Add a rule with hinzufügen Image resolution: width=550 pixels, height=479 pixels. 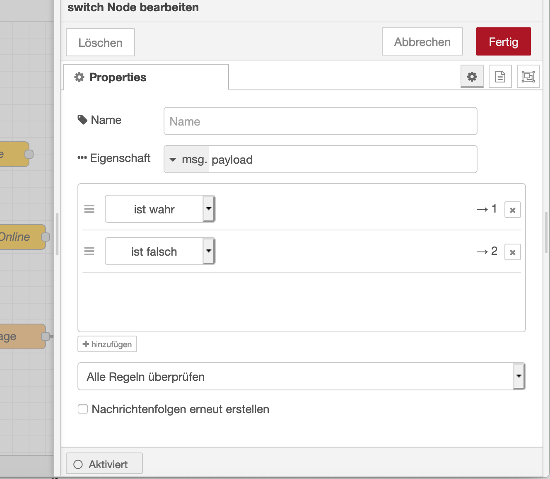pyautogui.click(x=107, y=344)
